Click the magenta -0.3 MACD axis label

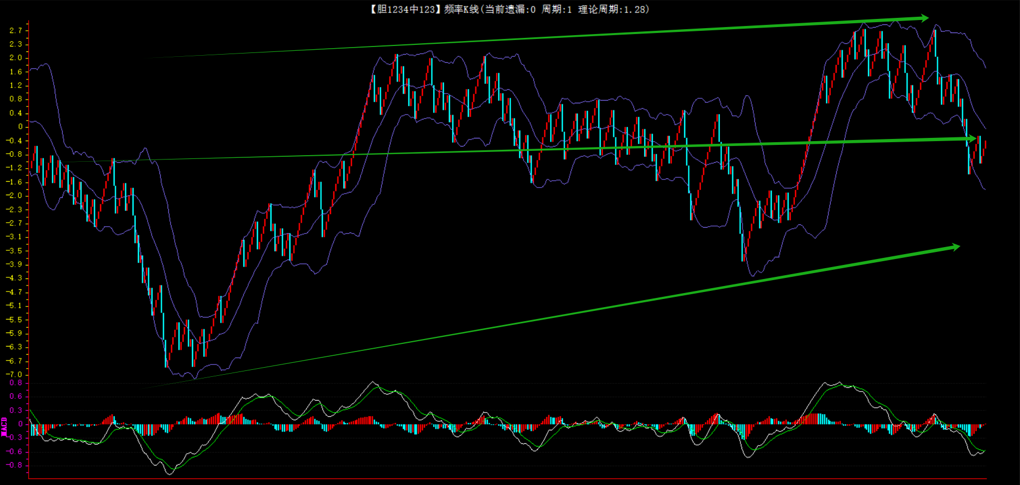[x=14, y=437]
